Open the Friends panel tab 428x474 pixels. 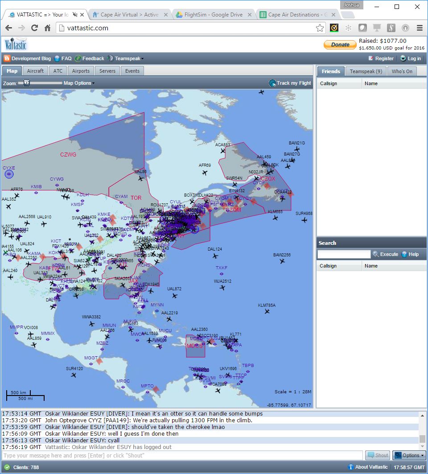click(331, 71)
